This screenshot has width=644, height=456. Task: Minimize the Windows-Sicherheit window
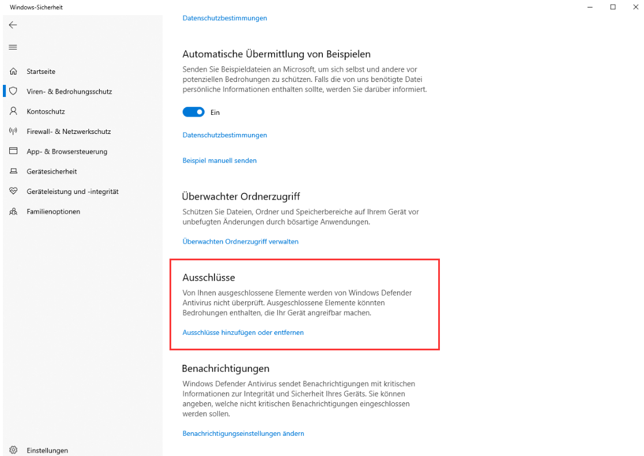589,6
